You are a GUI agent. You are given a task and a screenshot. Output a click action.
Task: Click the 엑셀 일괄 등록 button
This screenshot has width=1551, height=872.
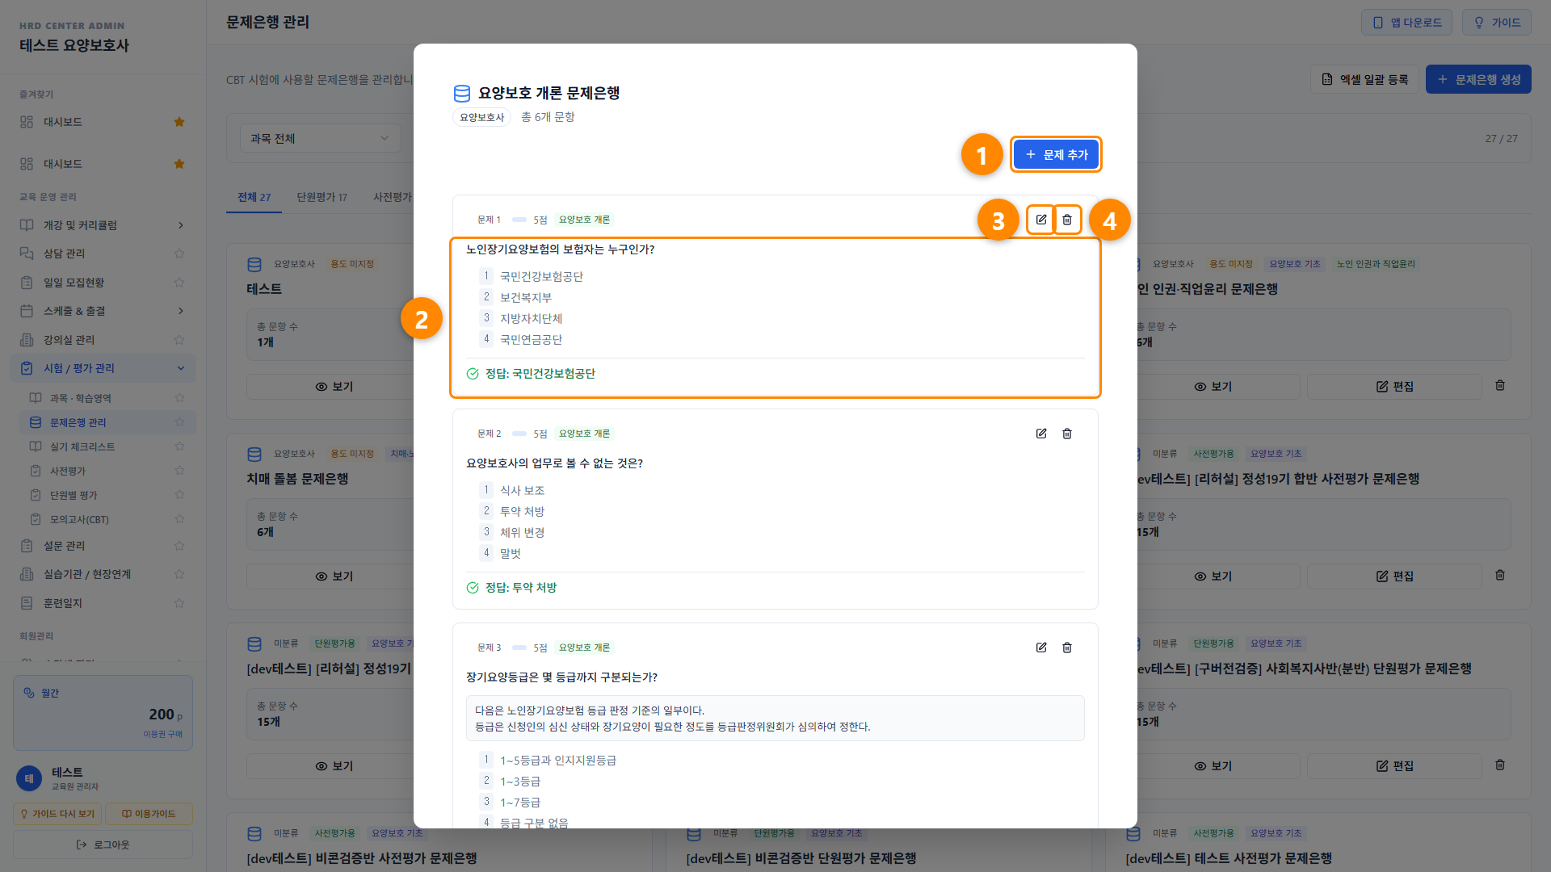(1364, 79)
